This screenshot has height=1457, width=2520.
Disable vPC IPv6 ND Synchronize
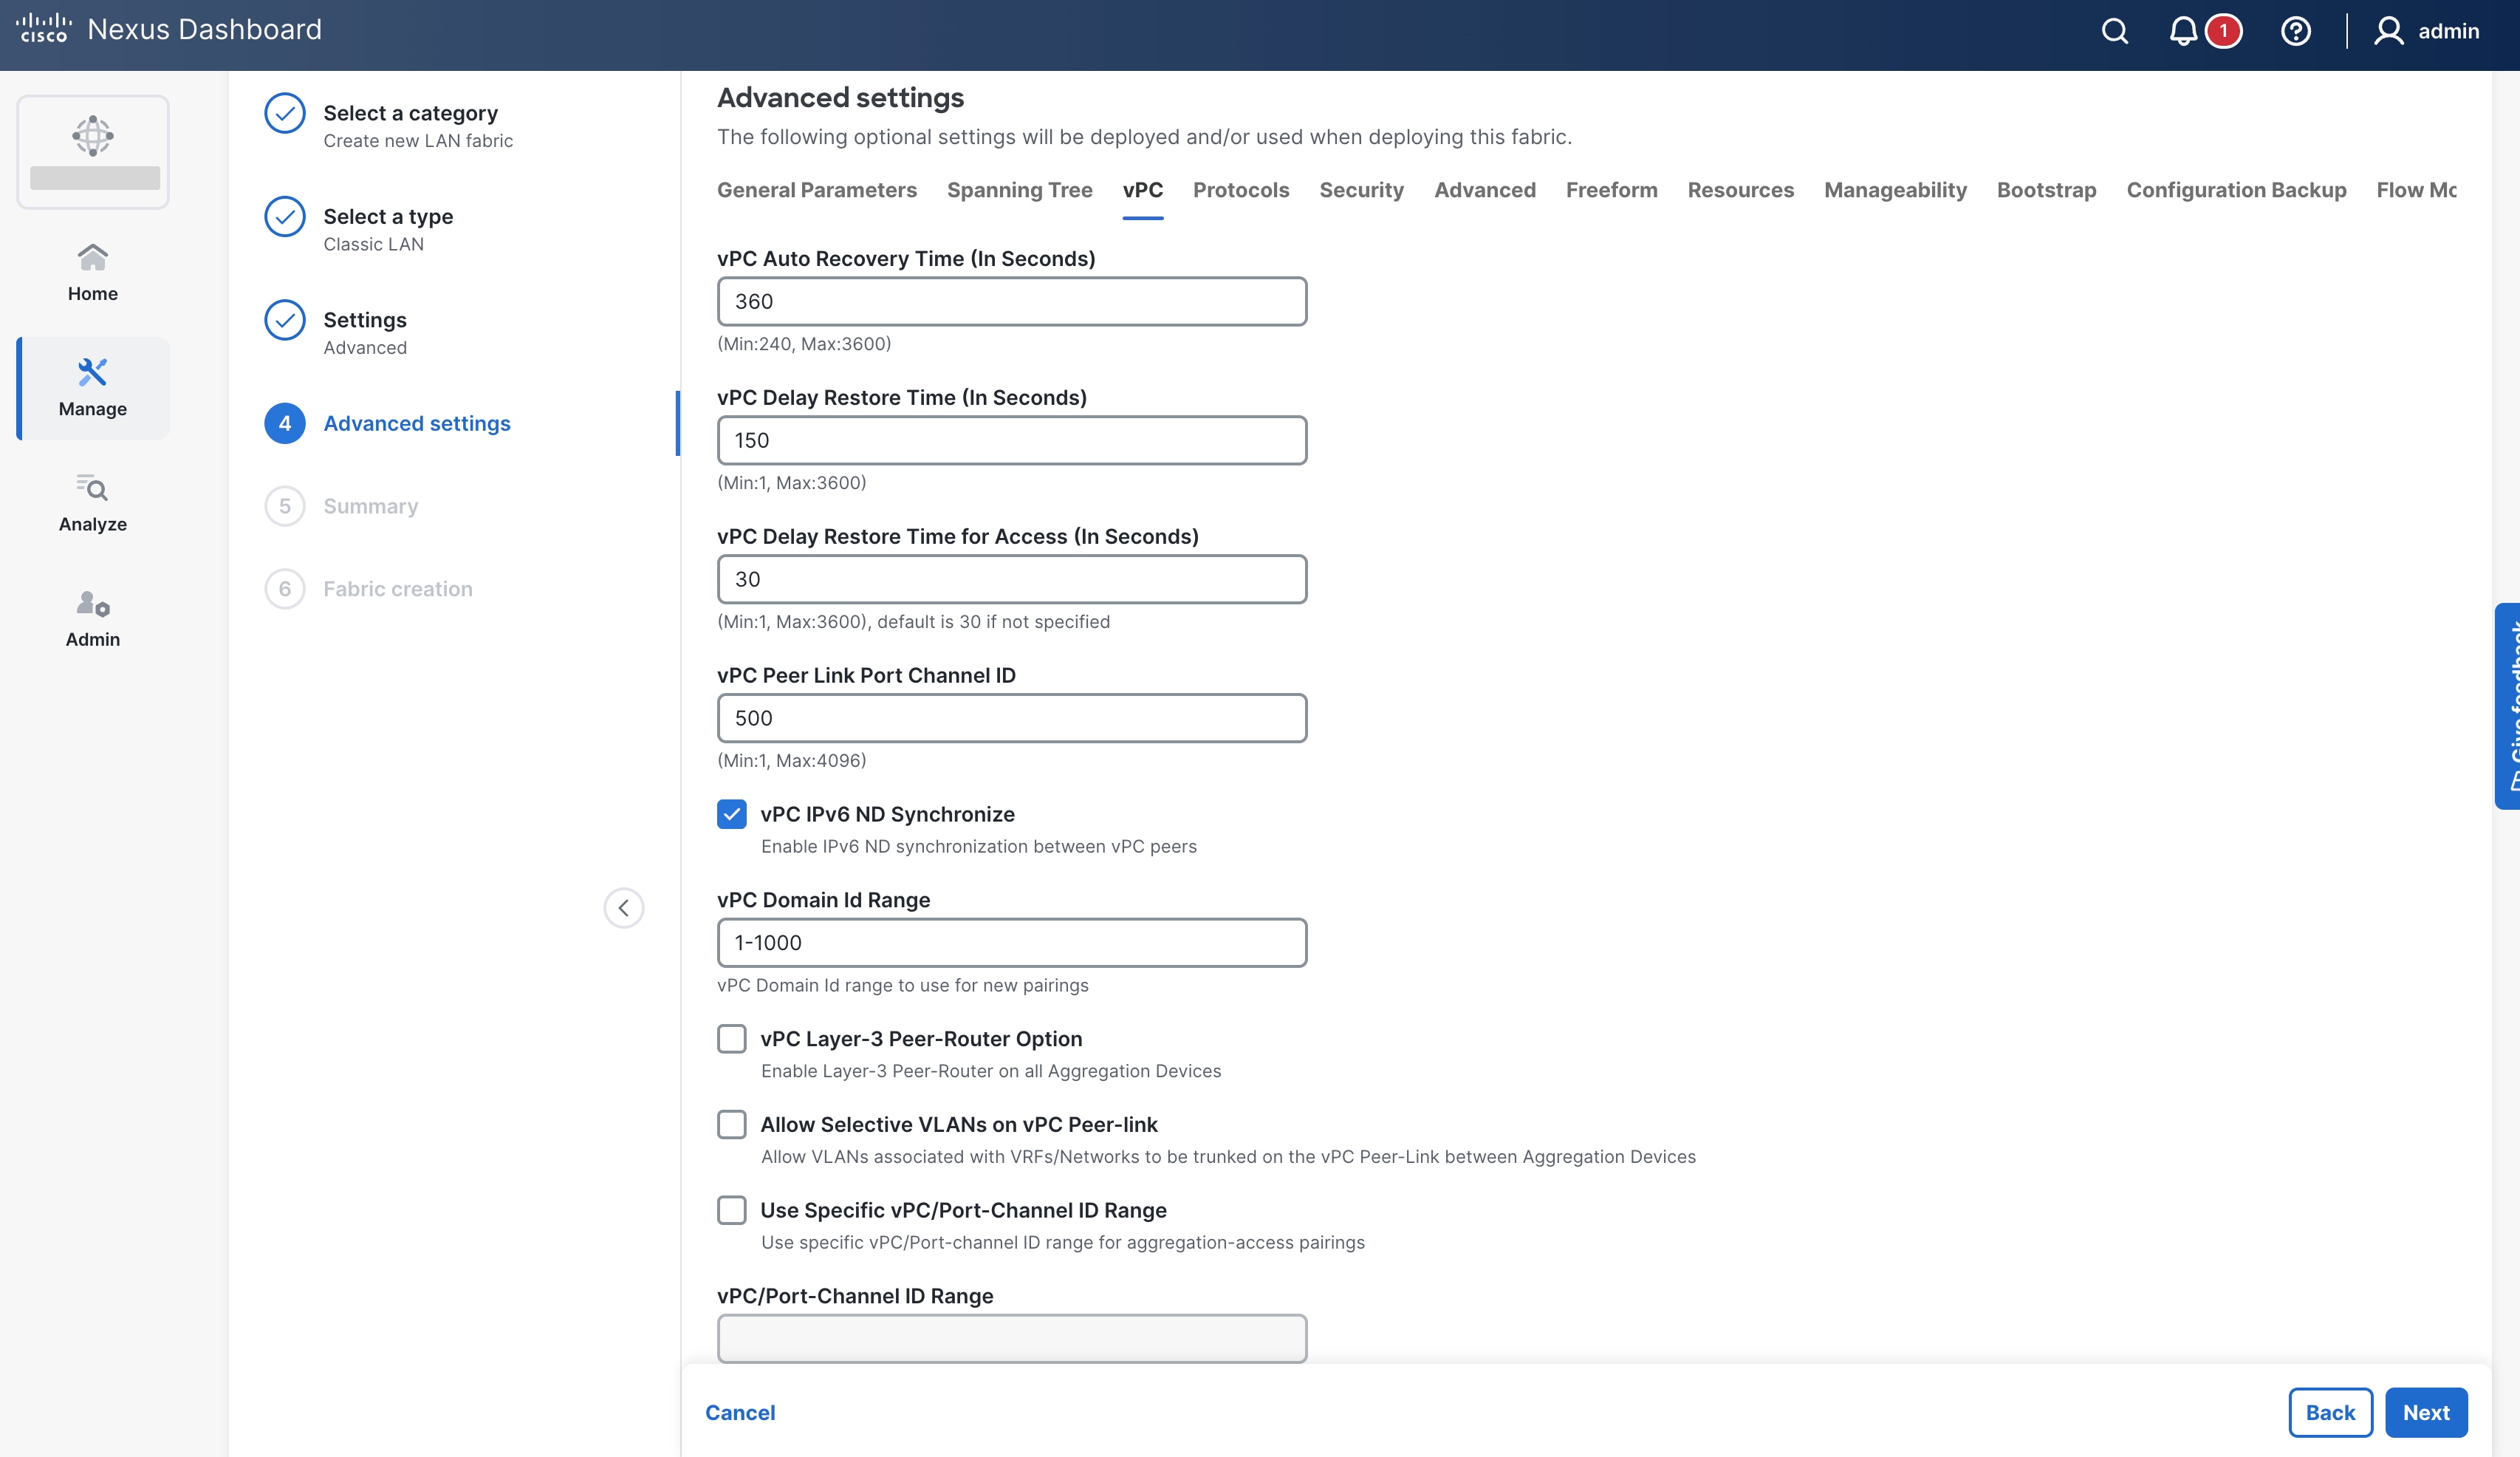coord(732,813)
